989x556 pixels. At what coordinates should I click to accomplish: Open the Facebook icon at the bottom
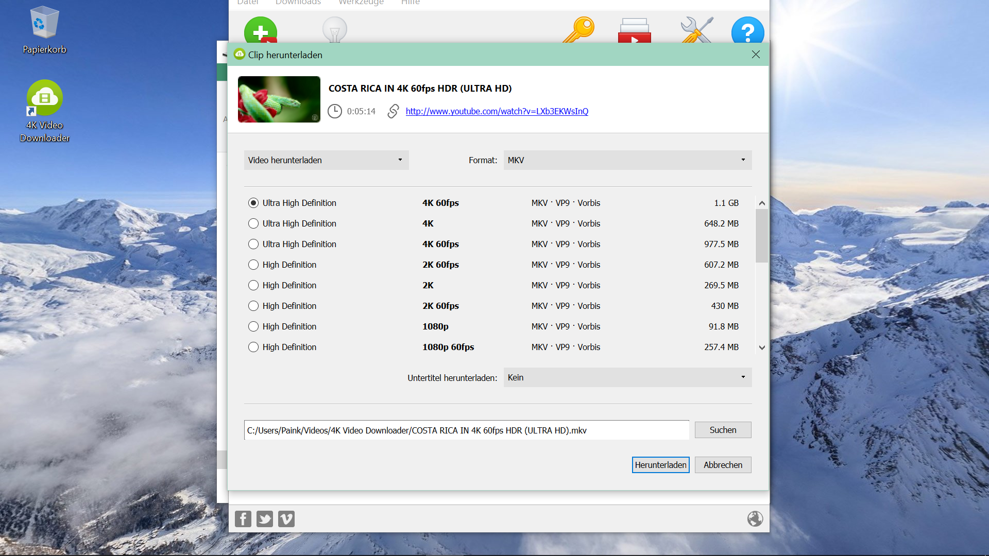coord(243,518)
